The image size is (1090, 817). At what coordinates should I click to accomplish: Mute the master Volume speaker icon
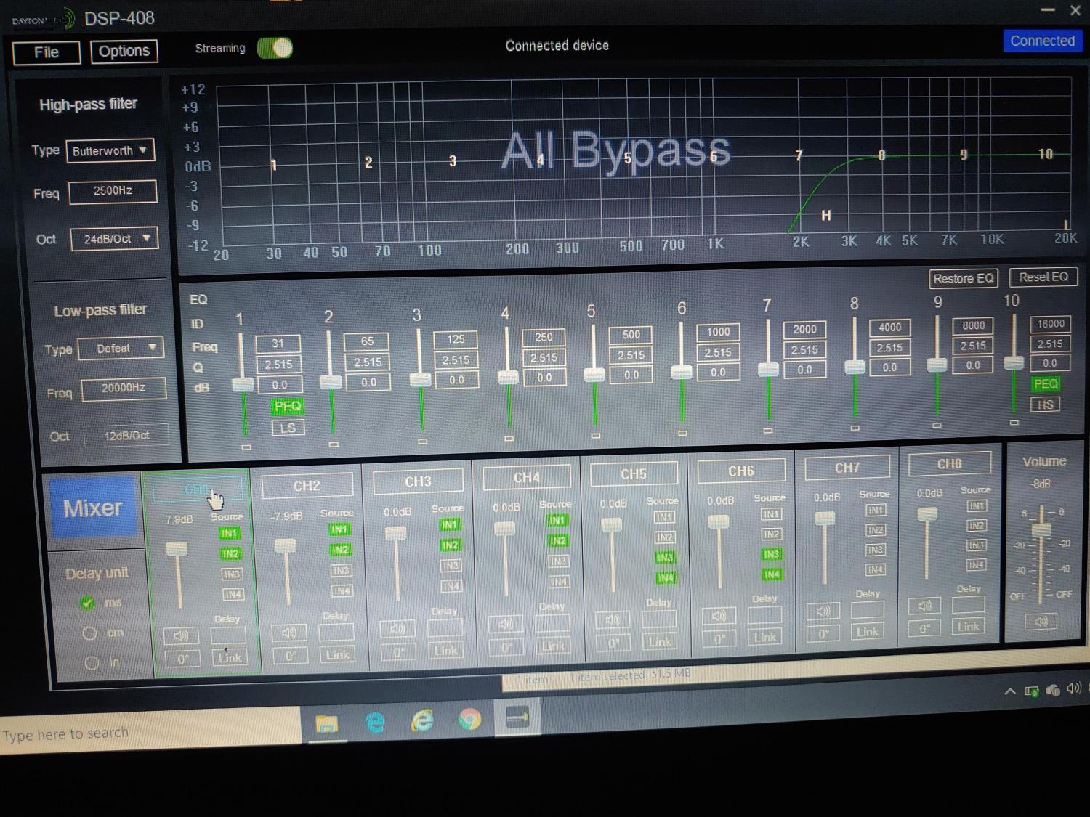tap(1041, 622)
